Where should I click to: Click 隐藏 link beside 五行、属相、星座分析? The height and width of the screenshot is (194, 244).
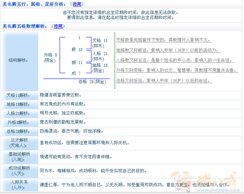77,4
